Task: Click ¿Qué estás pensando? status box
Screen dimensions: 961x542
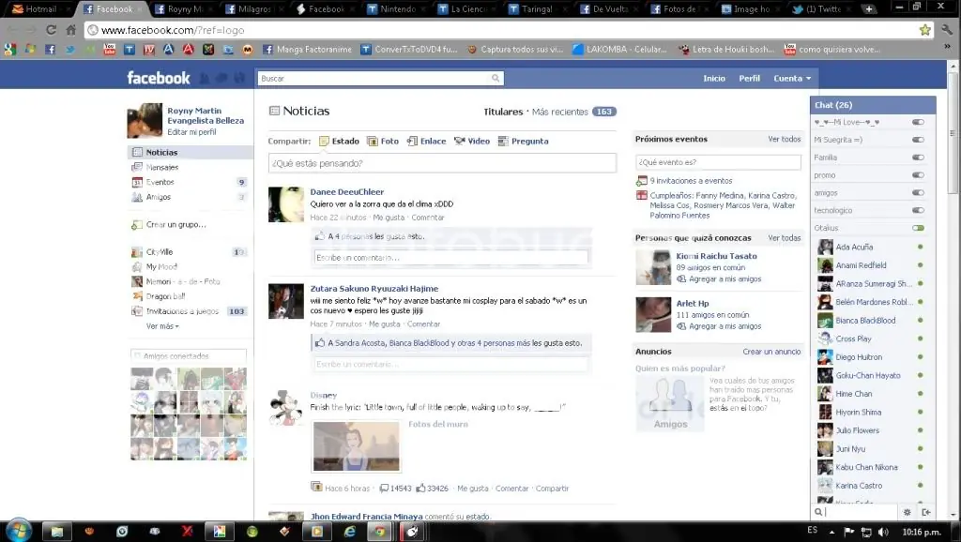Action: (442, 163)
